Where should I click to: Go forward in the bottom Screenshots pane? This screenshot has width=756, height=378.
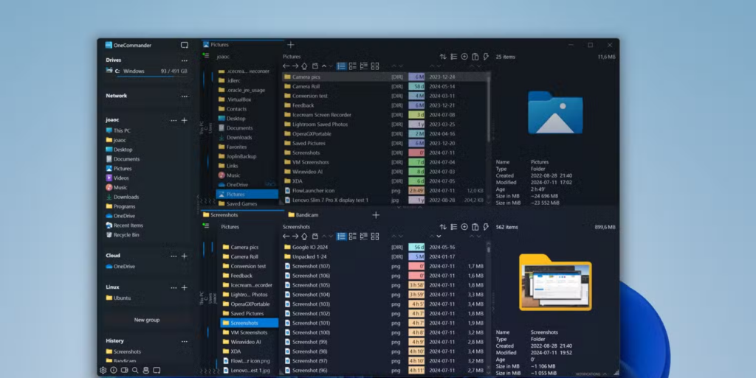295,236
